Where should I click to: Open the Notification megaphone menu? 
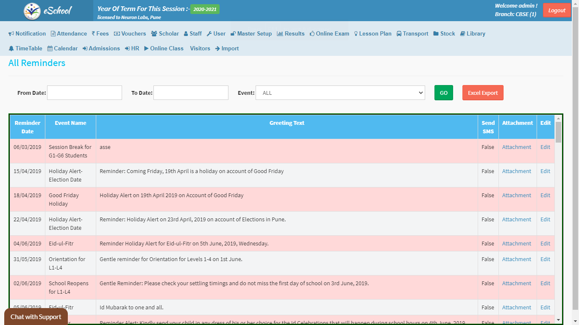[27, 34]
